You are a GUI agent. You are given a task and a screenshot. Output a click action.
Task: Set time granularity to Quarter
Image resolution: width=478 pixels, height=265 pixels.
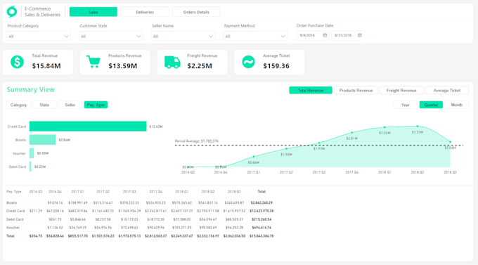[431, 105]
